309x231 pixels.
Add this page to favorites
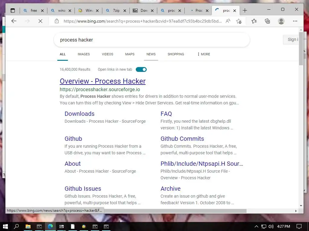pos(239,21)
